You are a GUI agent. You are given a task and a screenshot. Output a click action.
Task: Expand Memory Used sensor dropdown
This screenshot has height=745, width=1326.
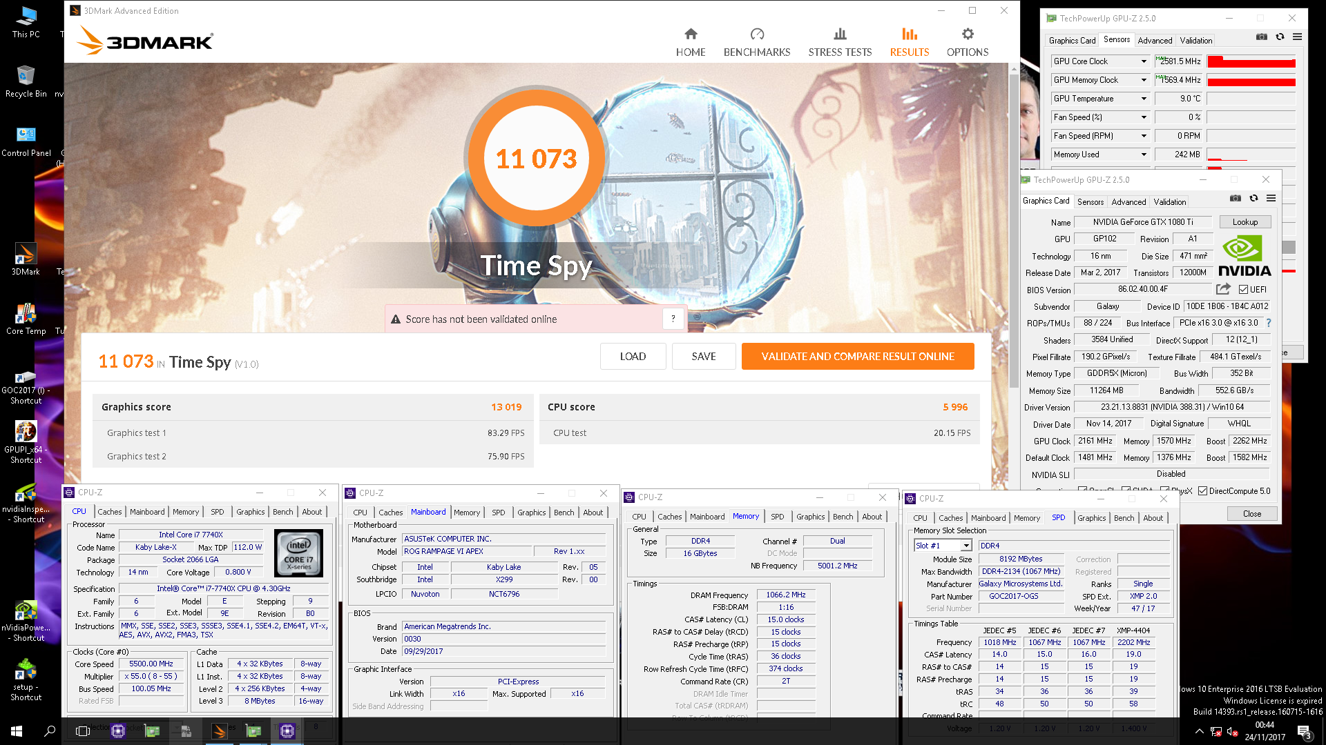tap(1144, 155)
